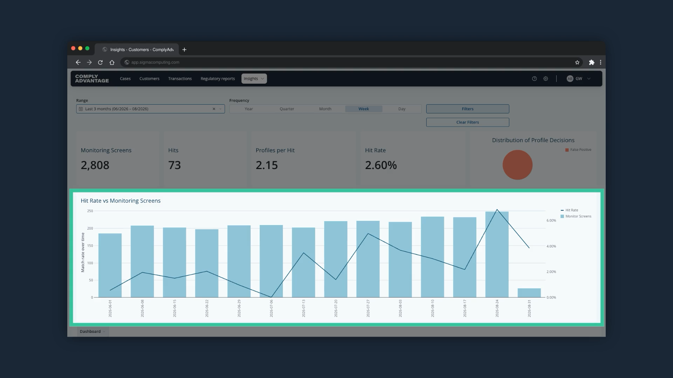Open the Transactions menu
673x378 pixels.
(x=180, y=79)
